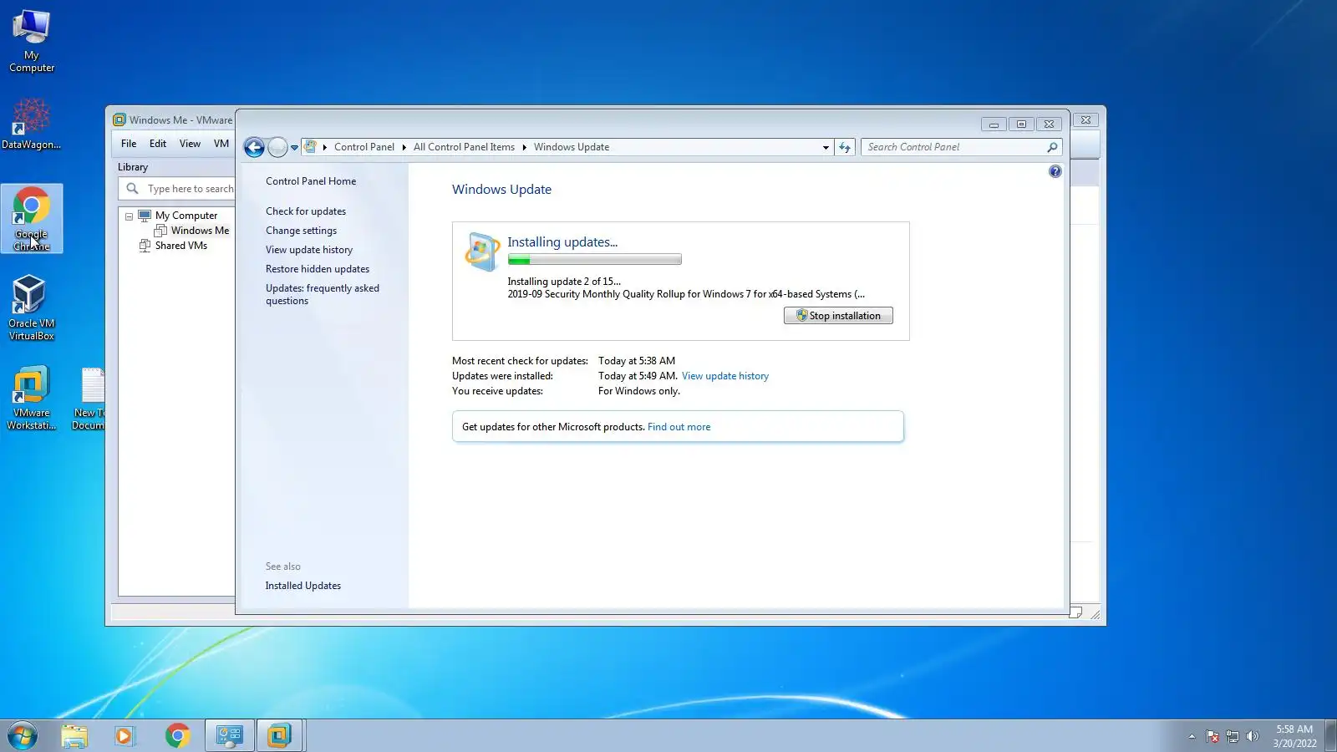This screenshot has width=1337, height=752.
Task: Click the search magnifier in Control Panel
Action: click(x=1052, y=147)
